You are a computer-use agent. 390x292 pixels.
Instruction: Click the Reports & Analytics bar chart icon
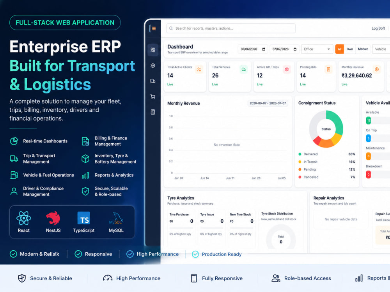click(x=85, y=175)
